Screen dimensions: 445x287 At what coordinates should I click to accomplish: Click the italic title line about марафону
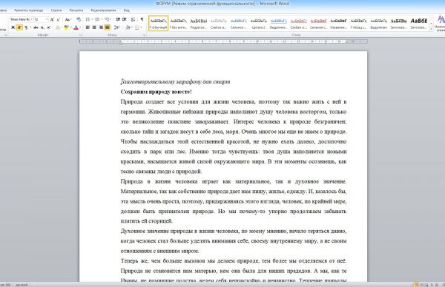coord(175,82)
